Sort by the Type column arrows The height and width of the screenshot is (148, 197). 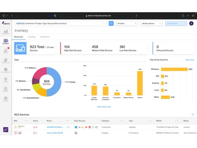(149, 121)
